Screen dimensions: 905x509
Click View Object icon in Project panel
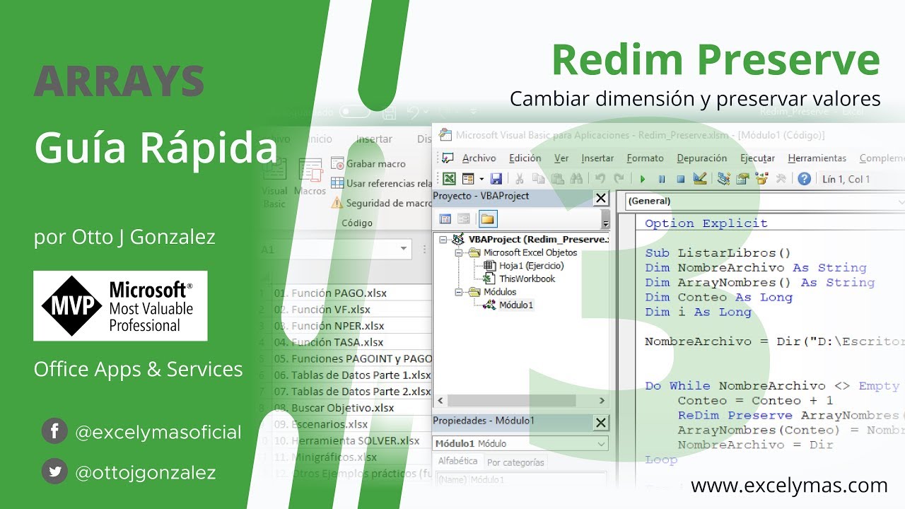[x=464, y=218]
